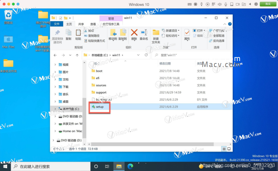Switch to the View ribbon tab
This screenshot has width=278, height=171.
point(93,24)
